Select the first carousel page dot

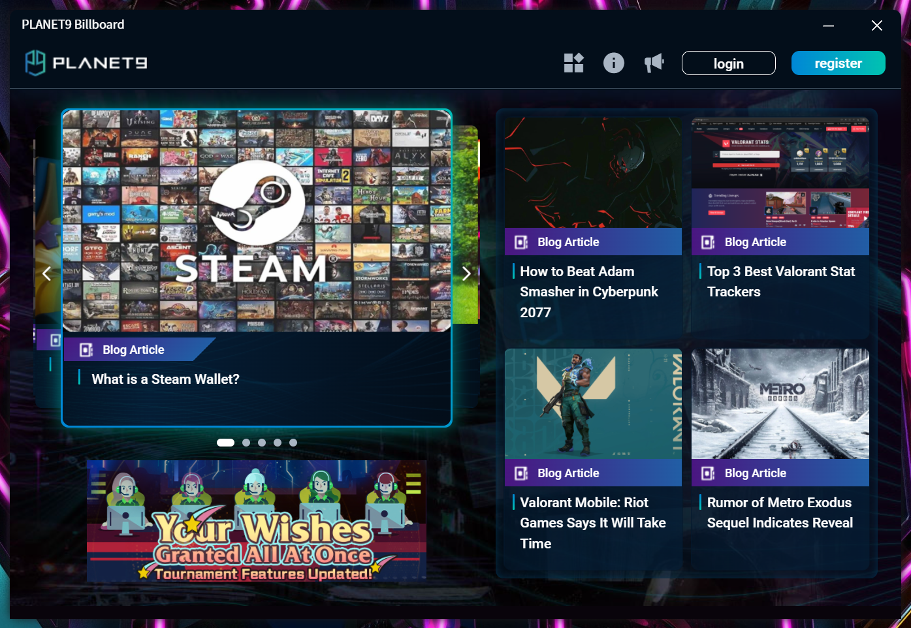click(225, 443)
